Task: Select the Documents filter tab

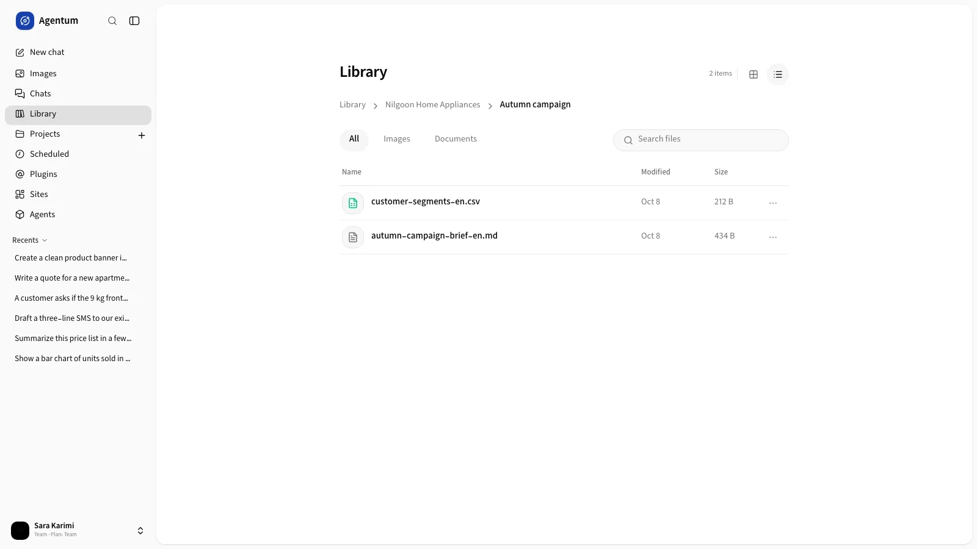Action: (x=456, y=139)
